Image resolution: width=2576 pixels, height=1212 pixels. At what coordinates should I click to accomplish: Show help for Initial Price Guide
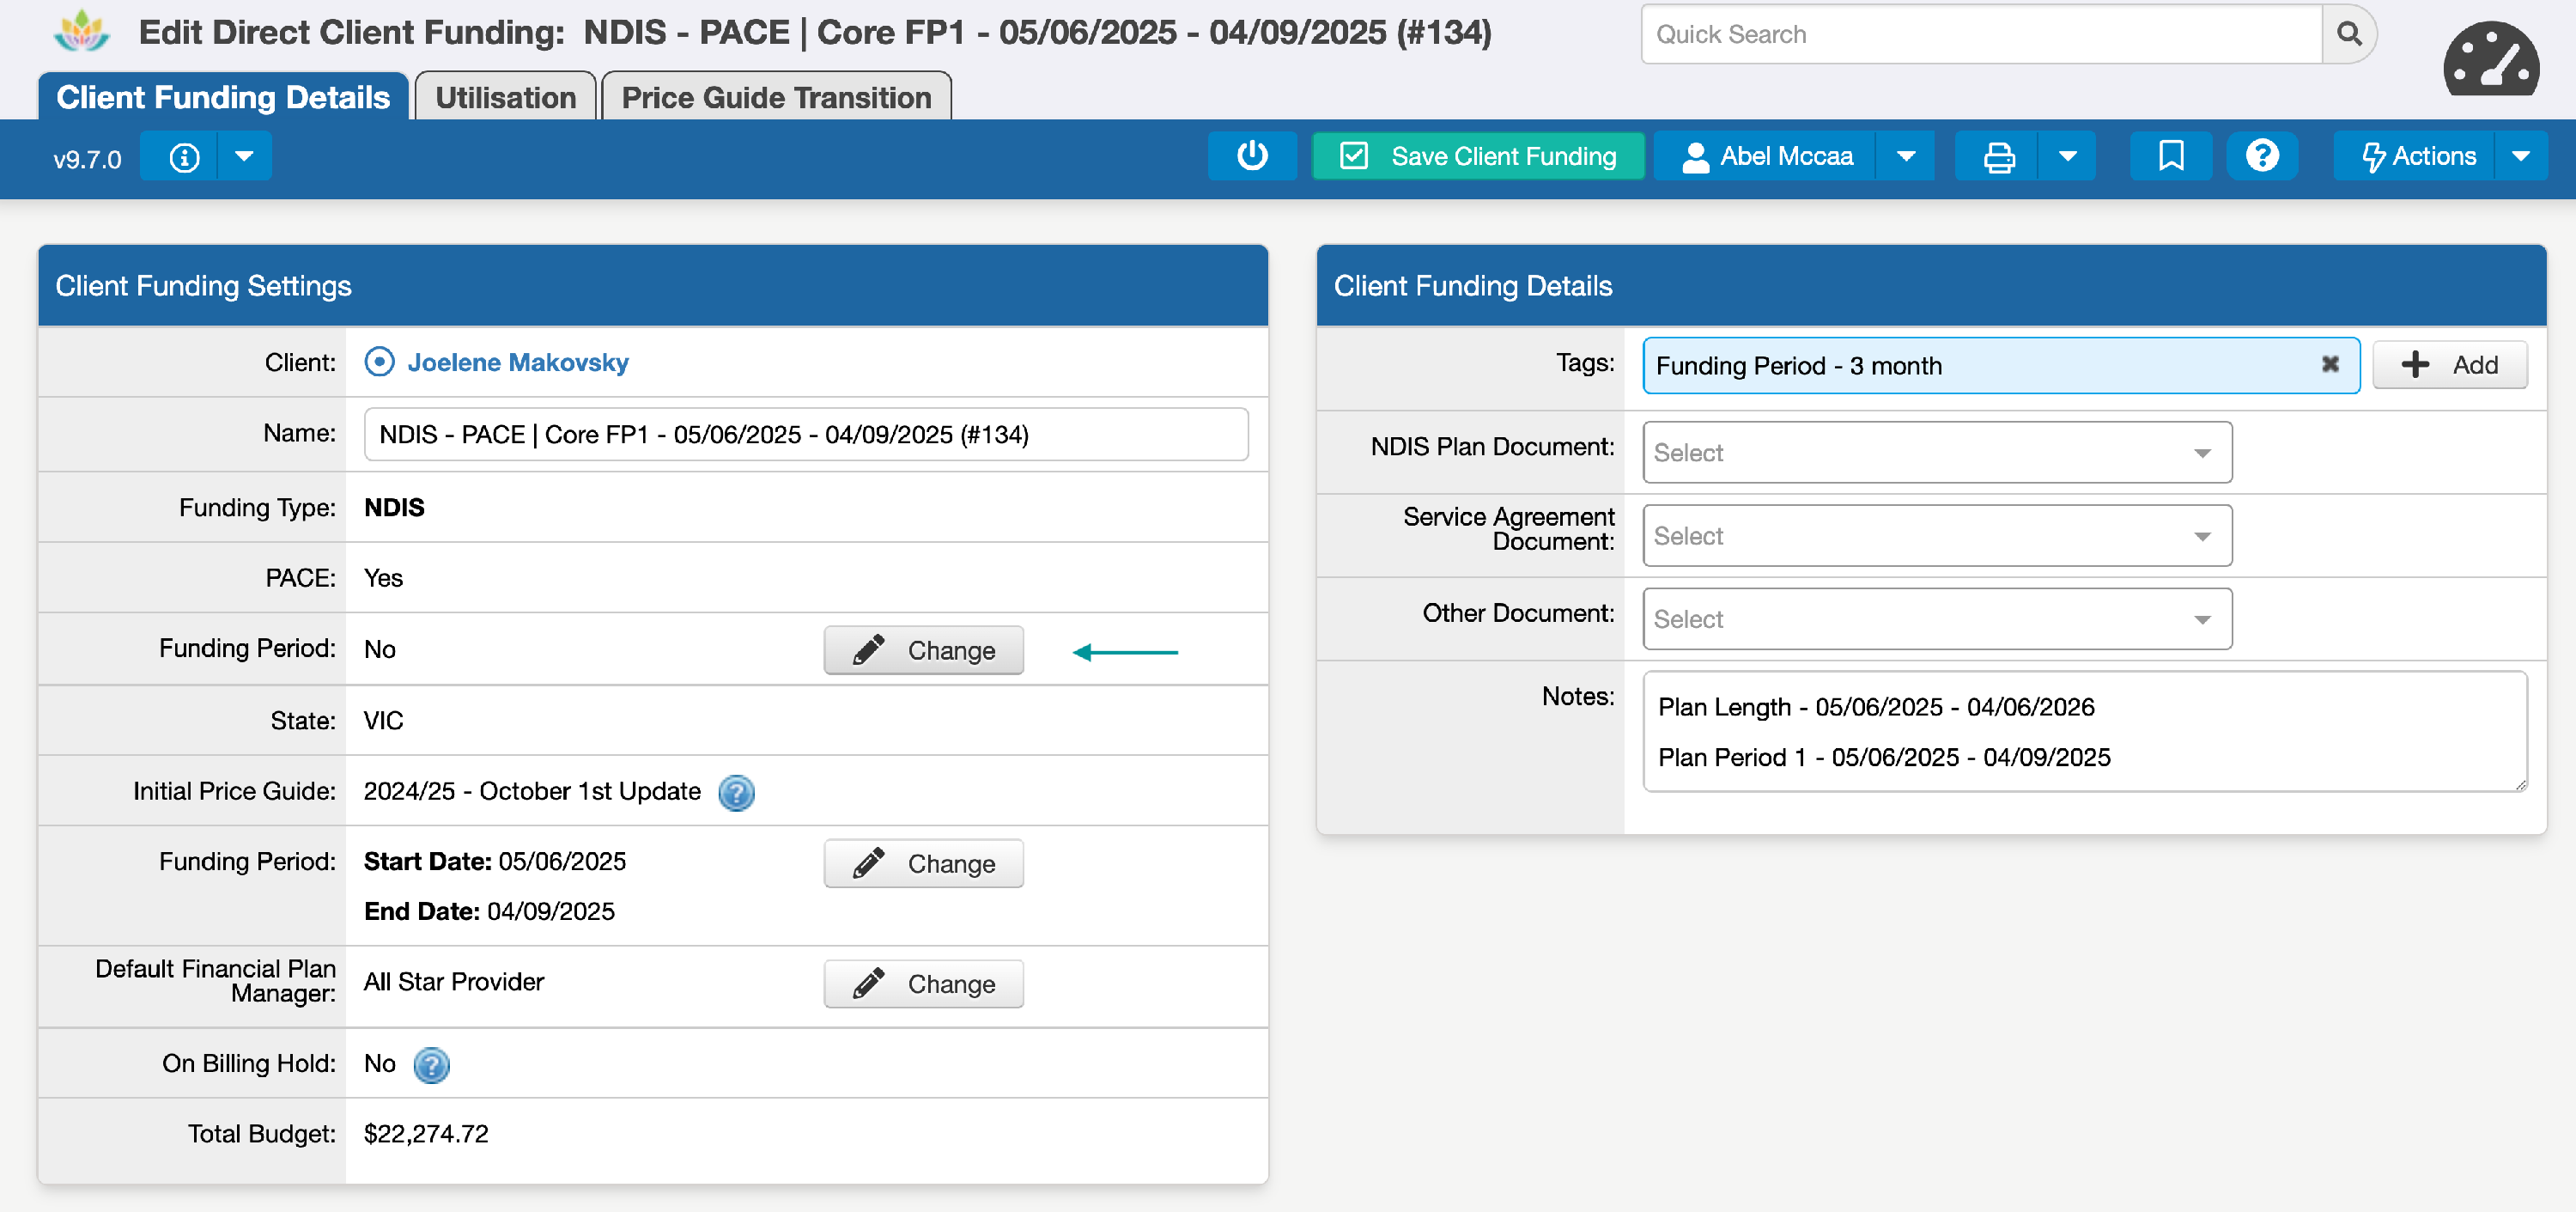pos(737,792)
